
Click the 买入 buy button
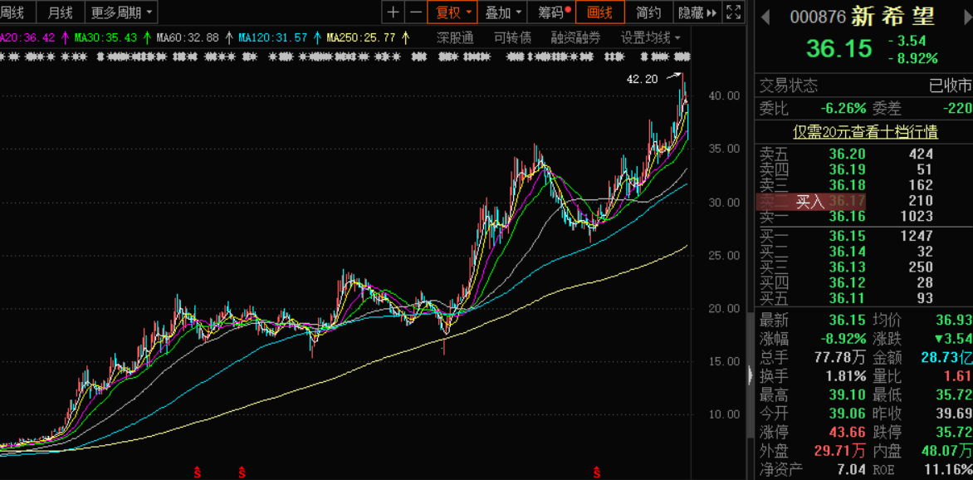(809, 201)
